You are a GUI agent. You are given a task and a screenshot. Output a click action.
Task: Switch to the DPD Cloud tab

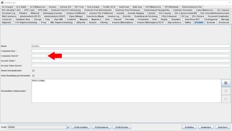[x=29, y=10]
